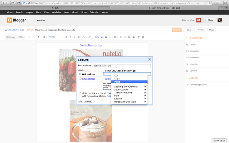The width and height of the screenshot is (229, 143).
Task: Switch to Compose mode
Action: pos(10,37)
